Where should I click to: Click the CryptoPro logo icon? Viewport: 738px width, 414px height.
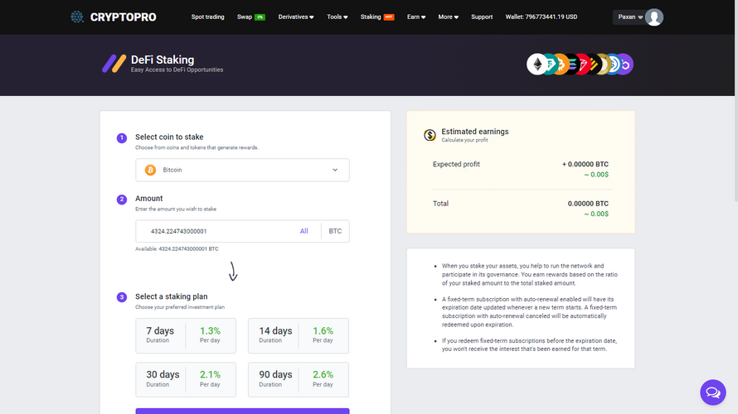click(x=77, y=17)
